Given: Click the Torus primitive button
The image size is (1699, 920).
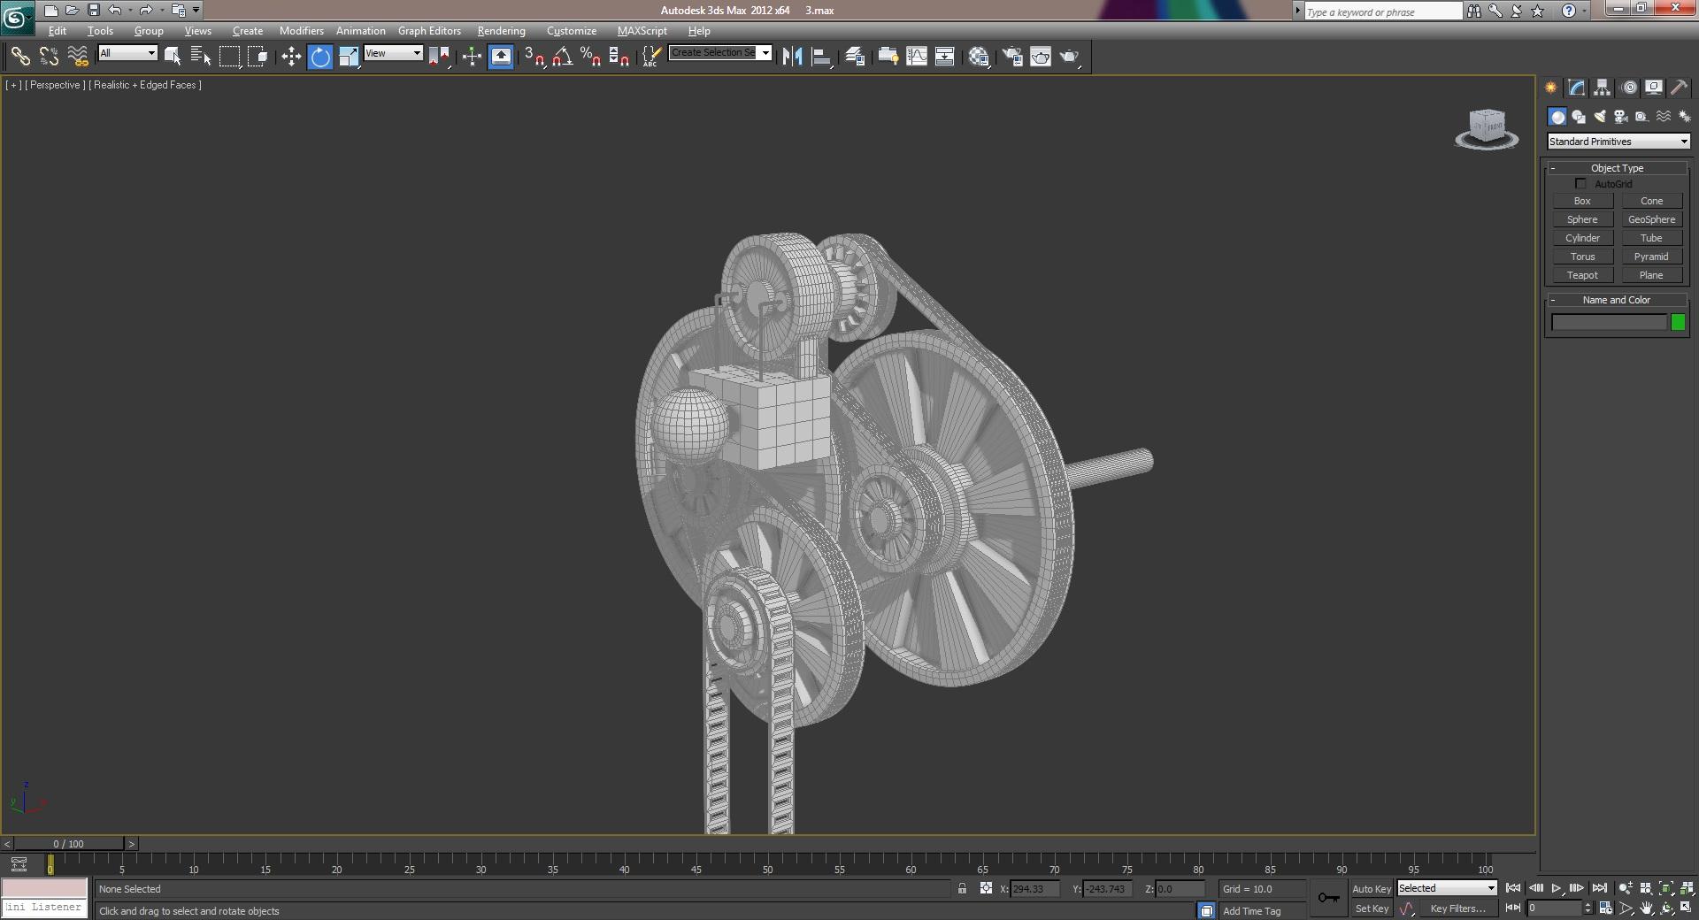Looking at the screenshot, I should 1582,257.
